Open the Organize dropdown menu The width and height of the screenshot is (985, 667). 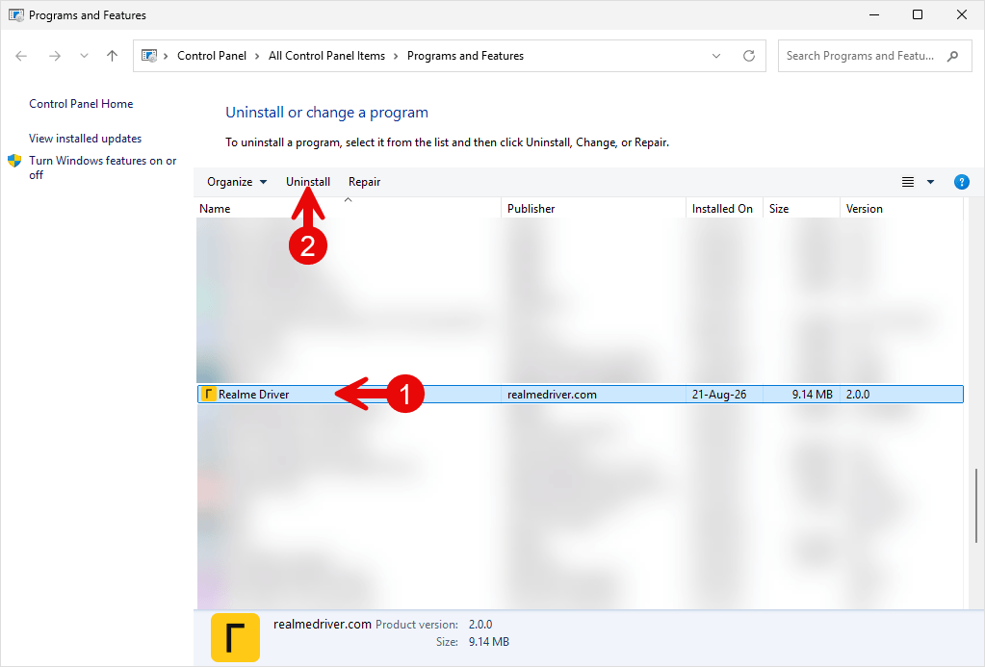point(237,182)
